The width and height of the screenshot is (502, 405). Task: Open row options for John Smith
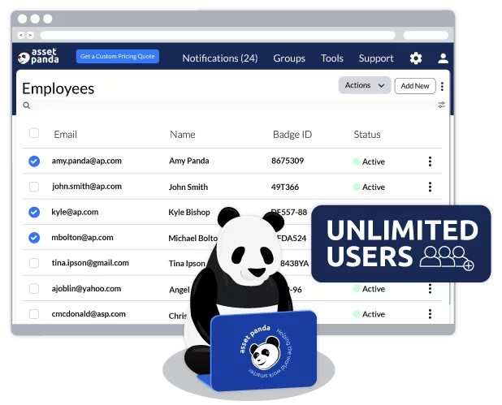[430, 187]
